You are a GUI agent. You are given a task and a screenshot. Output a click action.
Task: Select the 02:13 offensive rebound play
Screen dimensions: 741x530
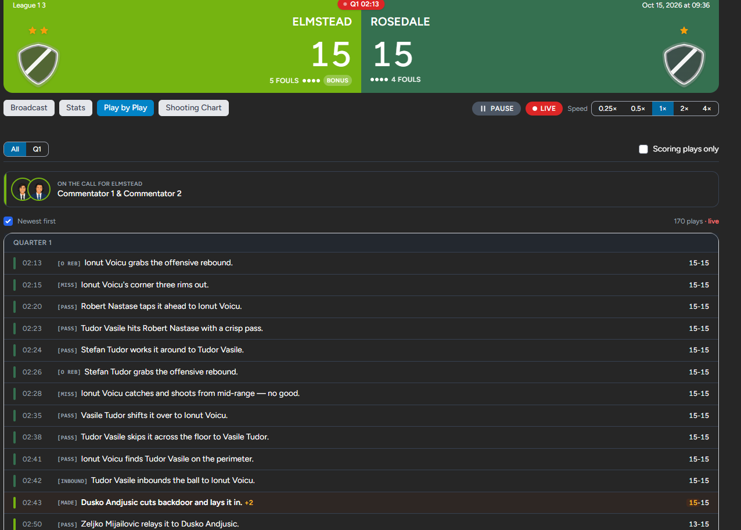[x=361, y=263]
